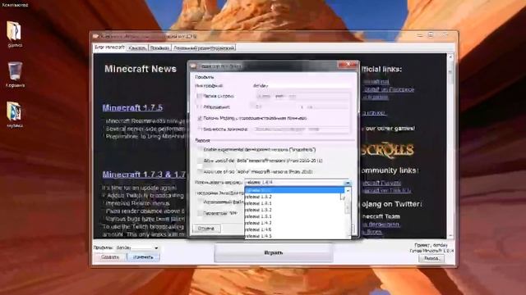Open the Minecraft Forums community link
526x295 pixels.
(381, 184)
